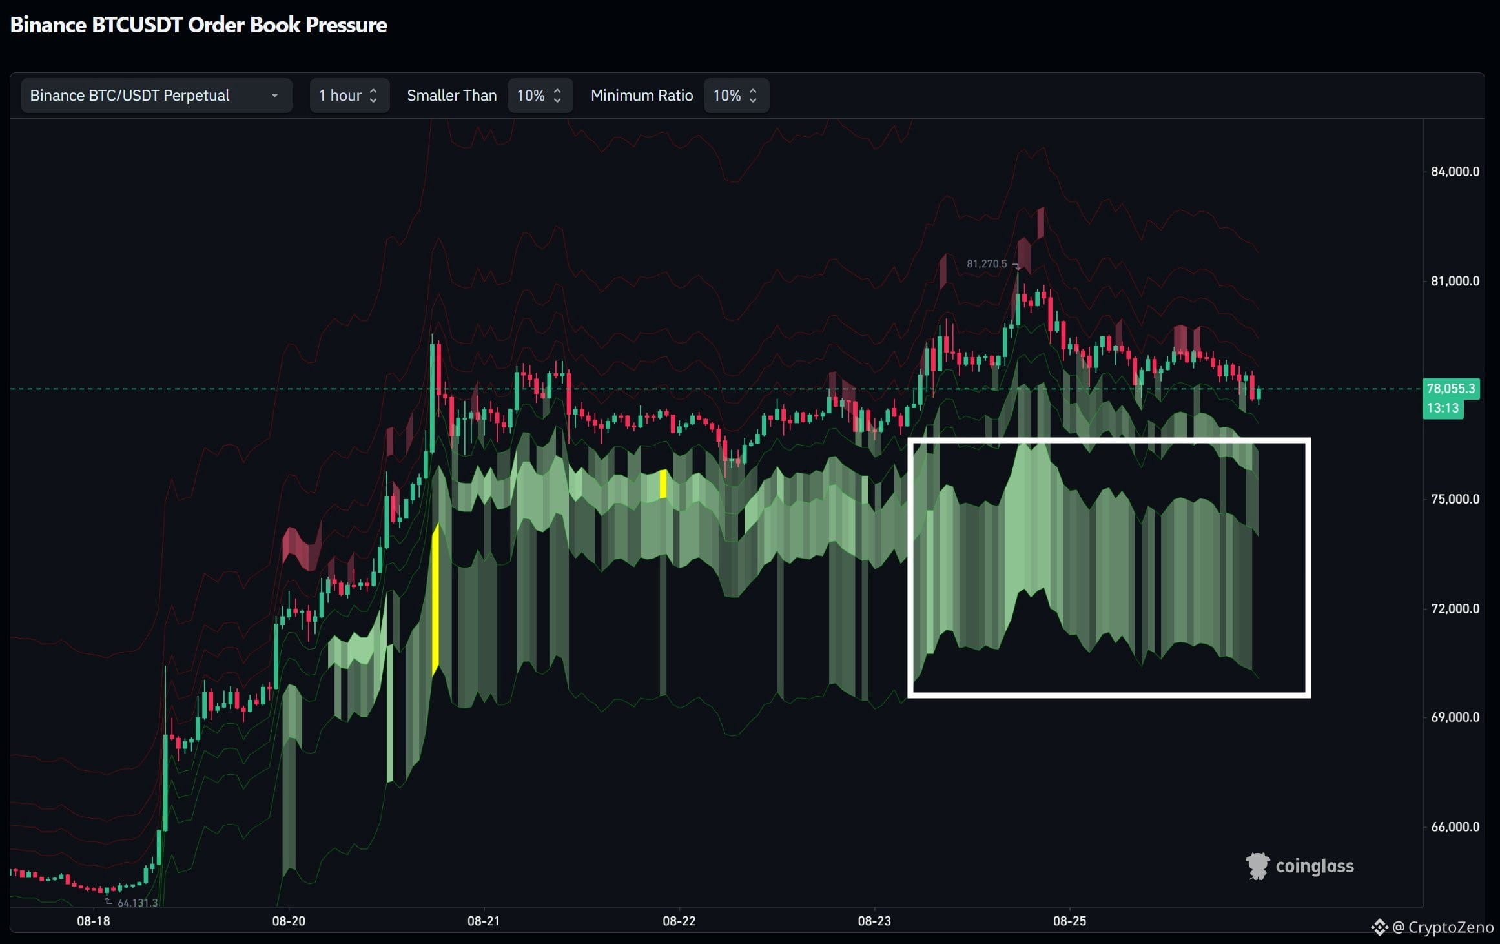Screen dimensions: 1500x944
Task: Select the Binance BTCUSDT Order Book Pressure title
Action: point(199,25)
